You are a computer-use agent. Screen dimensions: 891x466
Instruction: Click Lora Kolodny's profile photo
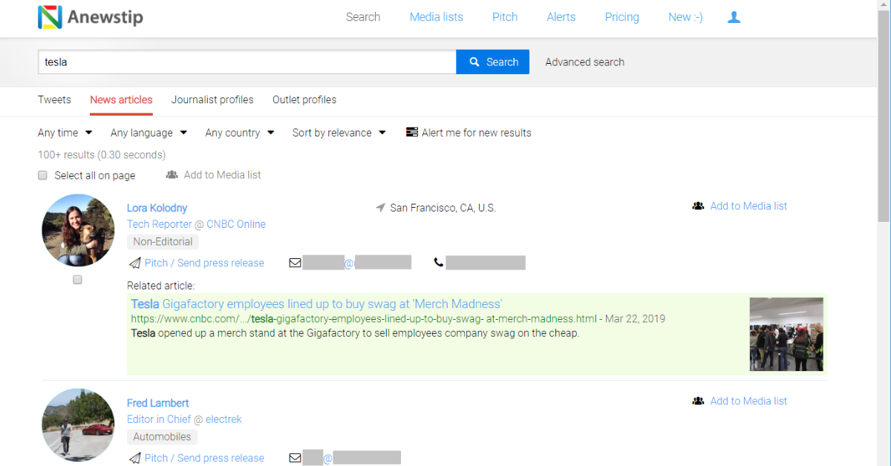77,231
